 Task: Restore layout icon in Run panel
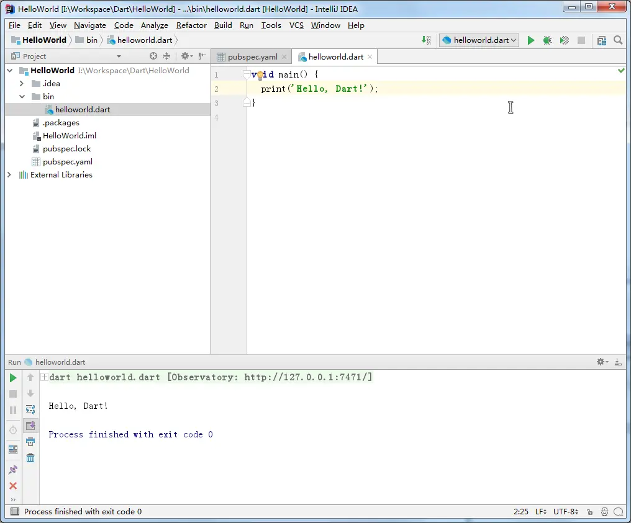pos(13,450)
